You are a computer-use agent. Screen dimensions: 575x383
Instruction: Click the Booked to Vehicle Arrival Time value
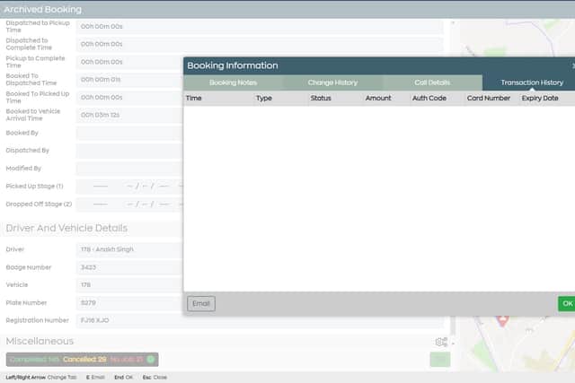pyautogui.click(x=129, y=115)
